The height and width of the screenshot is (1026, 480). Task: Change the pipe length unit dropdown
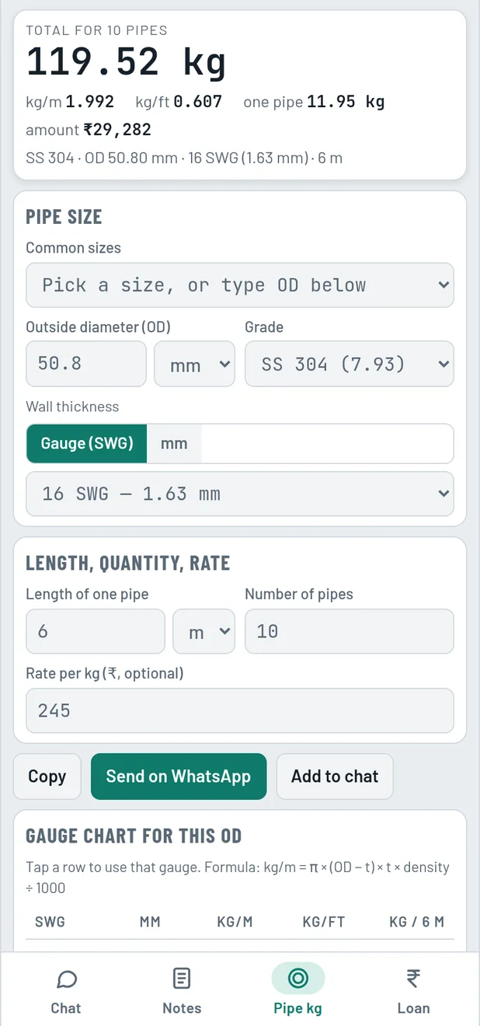(203, 631)
